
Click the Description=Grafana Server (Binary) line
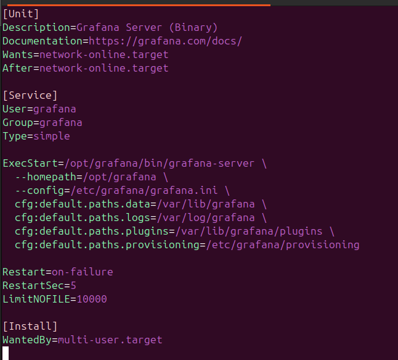click(110, 27)
